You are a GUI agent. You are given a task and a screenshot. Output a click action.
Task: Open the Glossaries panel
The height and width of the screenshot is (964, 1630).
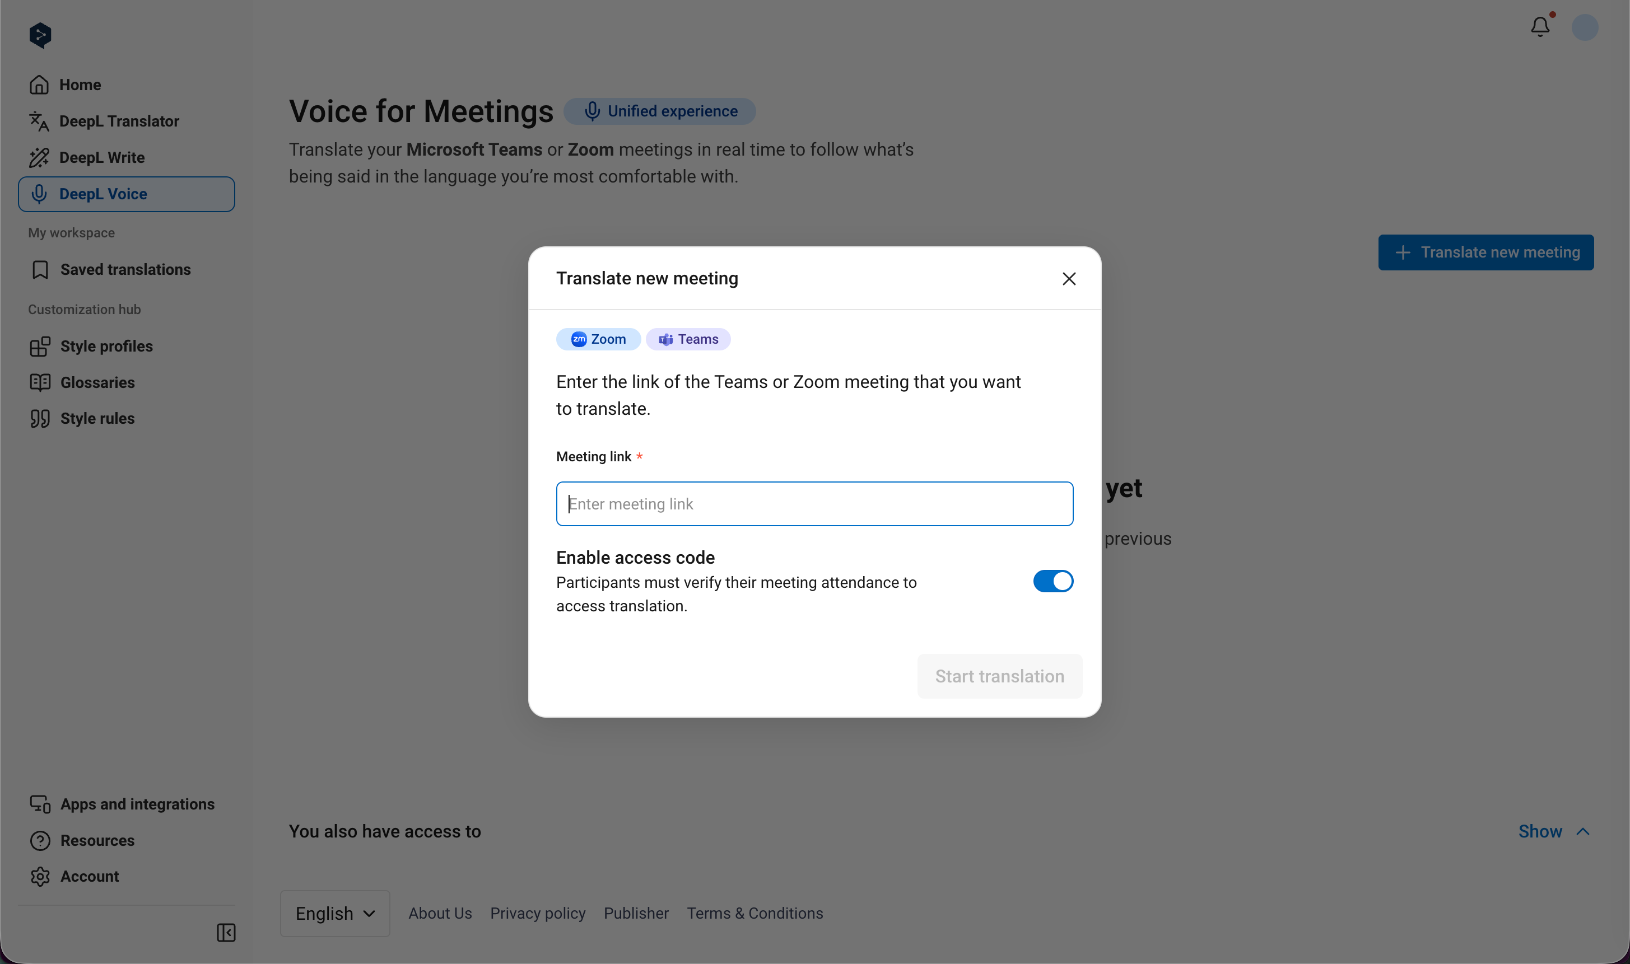(97, 382)
